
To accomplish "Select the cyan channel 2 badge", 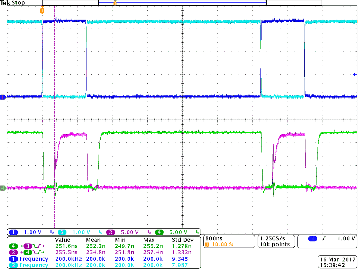I will (x=62, y=232).
